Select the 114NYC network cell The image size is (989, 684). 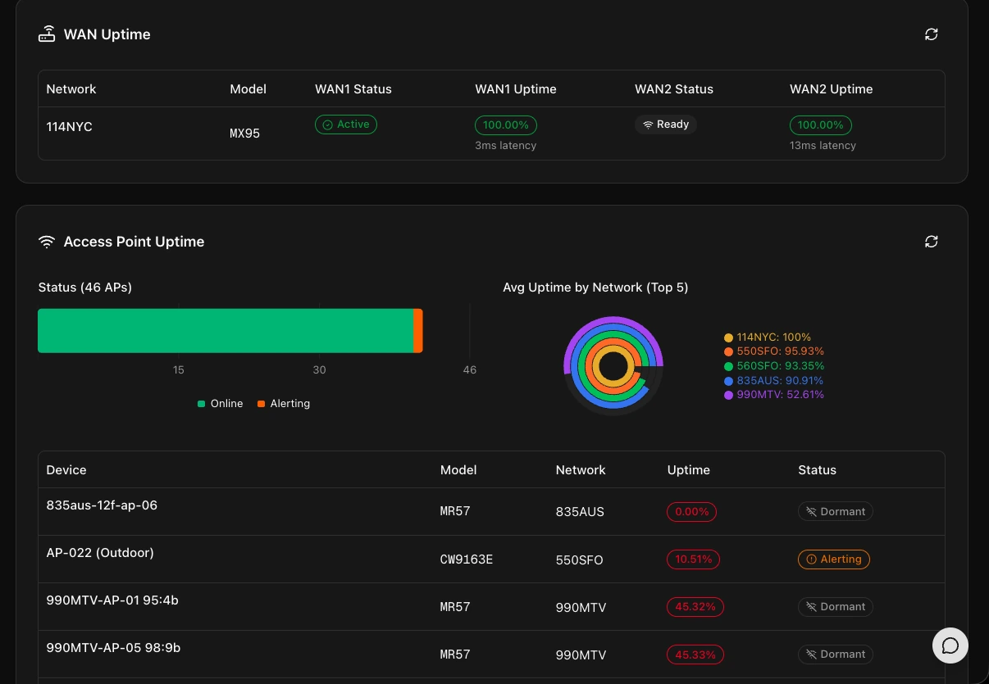click(x=70, y=127)
